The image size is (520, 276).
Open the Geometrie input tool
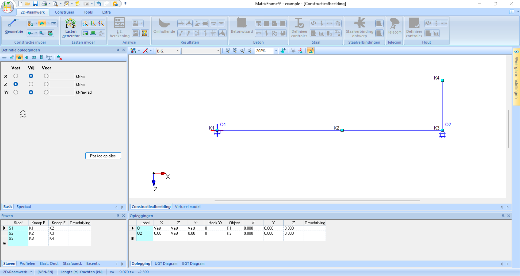coord(14,27)
